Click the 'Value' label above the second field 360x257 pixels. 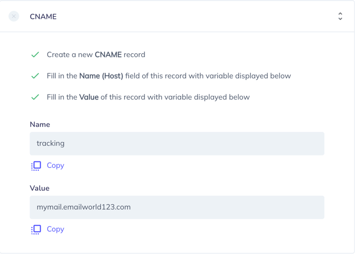point(40,188)
